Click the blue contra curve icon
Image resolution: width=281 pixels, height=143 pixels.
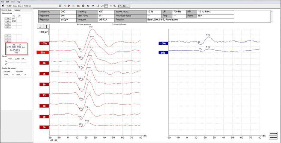[93, 6]
